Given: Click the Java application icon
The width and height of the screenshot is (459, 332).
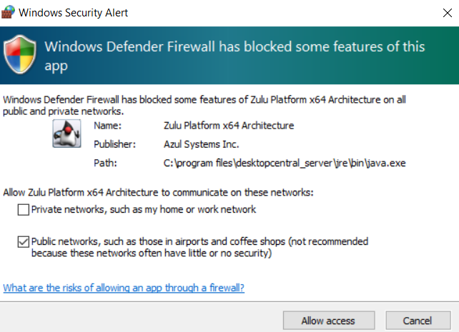Looking at the screenshot, I should [x=66, y=134].
